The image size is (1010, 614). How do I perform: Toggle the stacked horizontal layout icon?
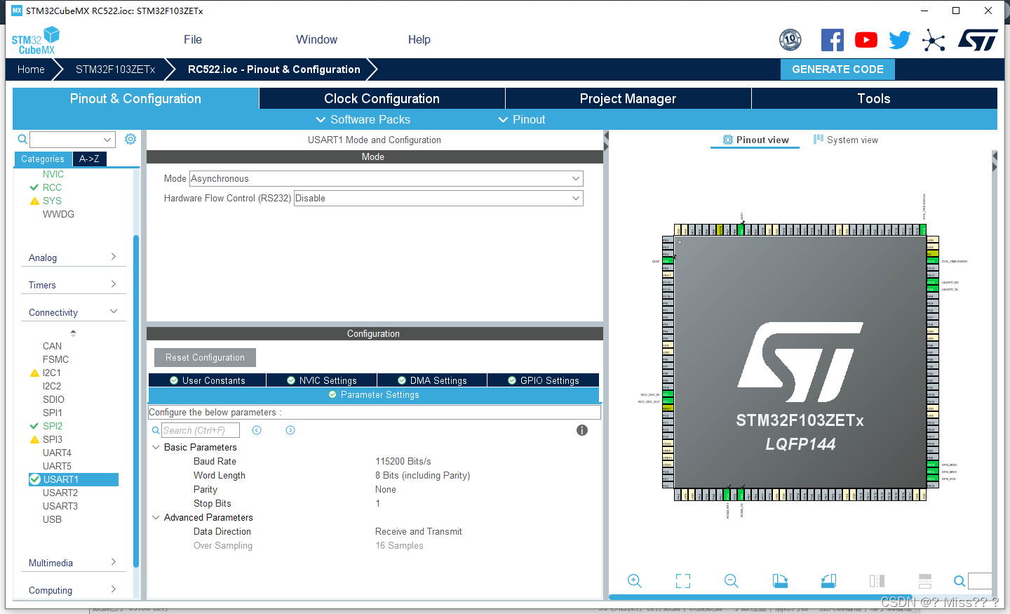tap(925, 581)
